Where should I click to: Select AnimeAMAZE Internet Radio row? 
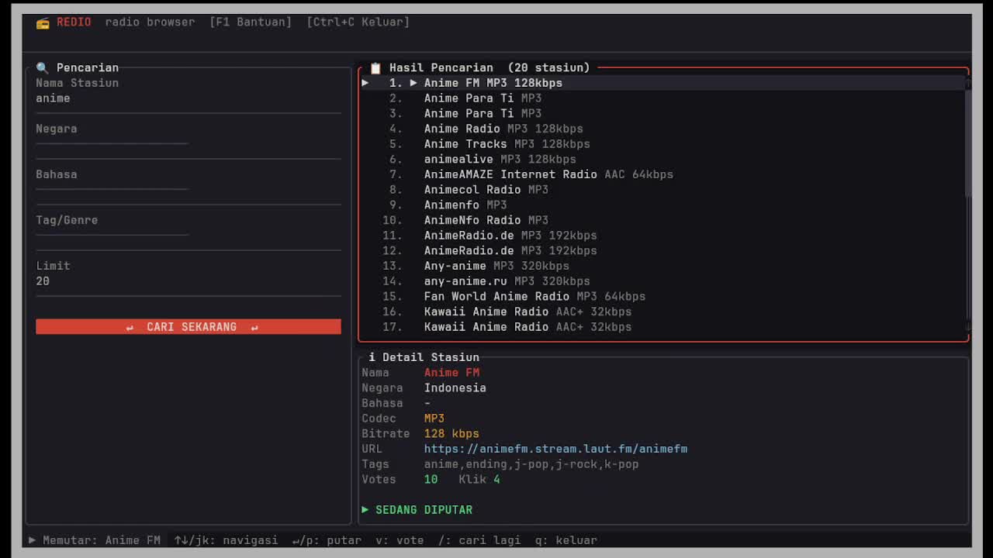tap(663, 174)
